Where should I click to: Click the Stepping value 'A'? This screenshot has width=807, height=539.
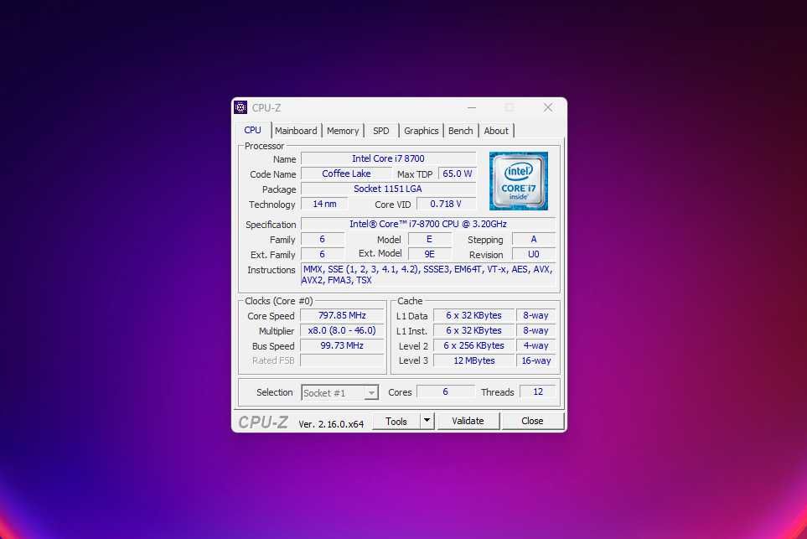pyautogui.click(x=534, y=240)
